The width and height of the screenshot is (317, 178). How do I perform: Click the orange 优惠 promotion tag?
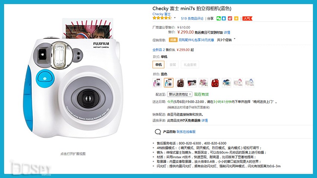coord(173,40)
